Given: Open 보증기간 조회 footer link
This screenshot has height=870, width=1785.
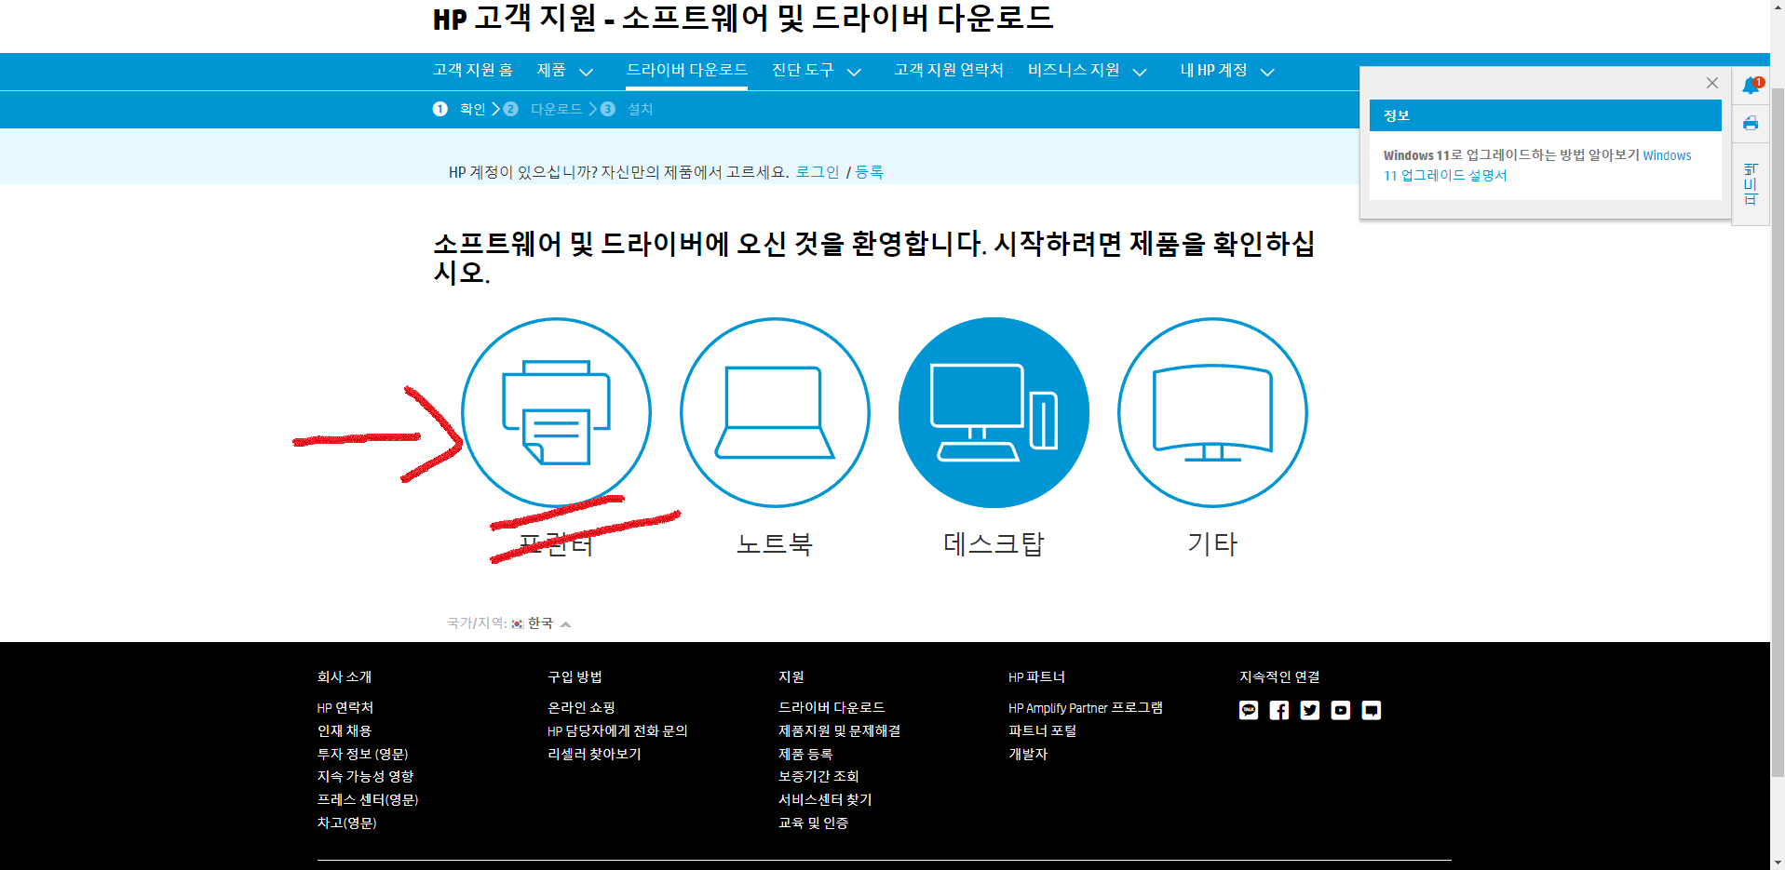Looking at the screenshot, I should pos(818,777).
